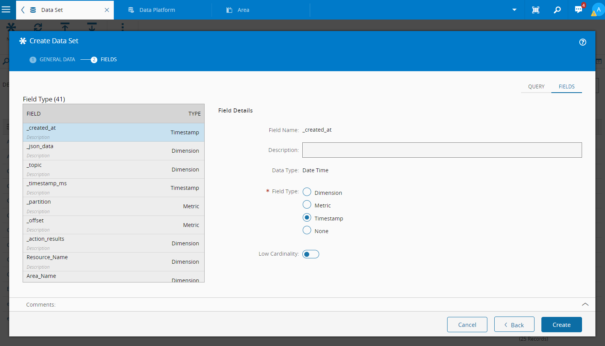The width and height of the screenshot is (605, 346).
Task: Open the chat notifications icon
Action: 579,10
